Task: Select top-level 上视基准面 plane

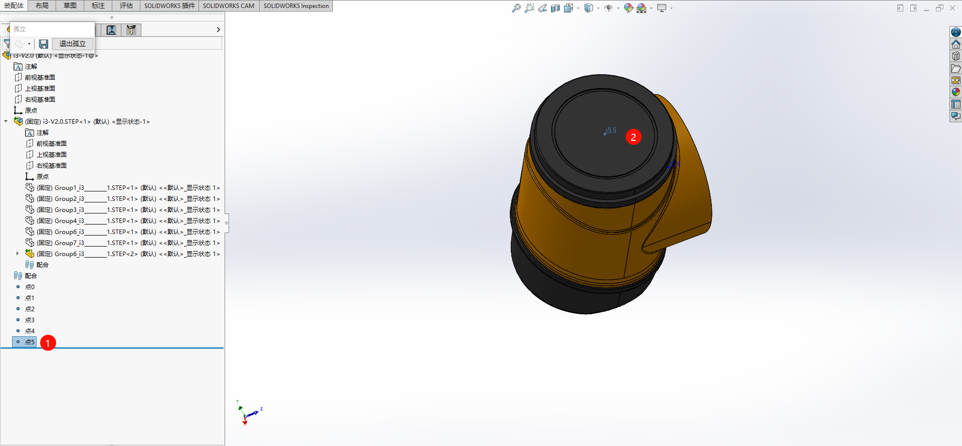Action: tap(35, 88)
